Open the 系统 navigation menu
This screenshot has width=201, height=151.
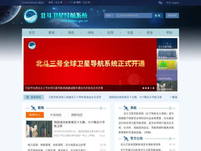[x=71, y=33]
